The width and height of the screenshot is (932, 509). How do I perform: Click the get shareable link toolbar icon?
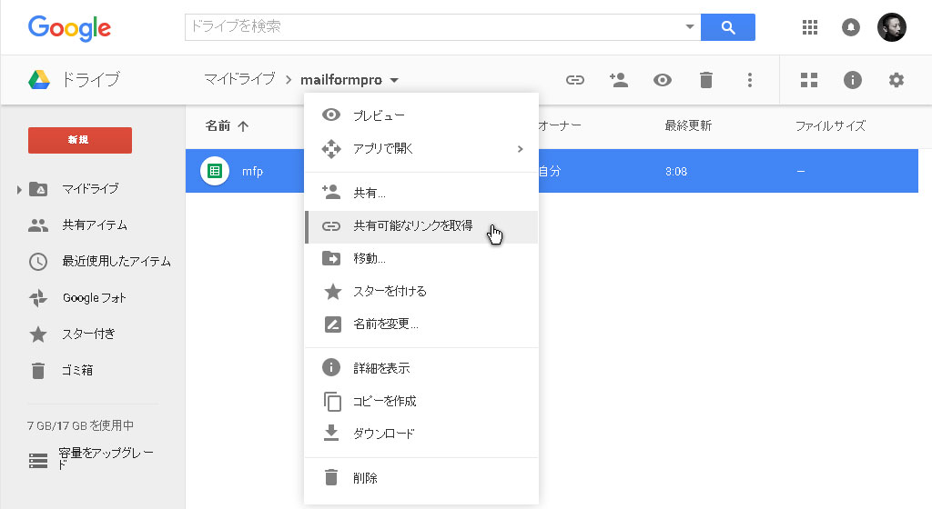click(574, 80)
